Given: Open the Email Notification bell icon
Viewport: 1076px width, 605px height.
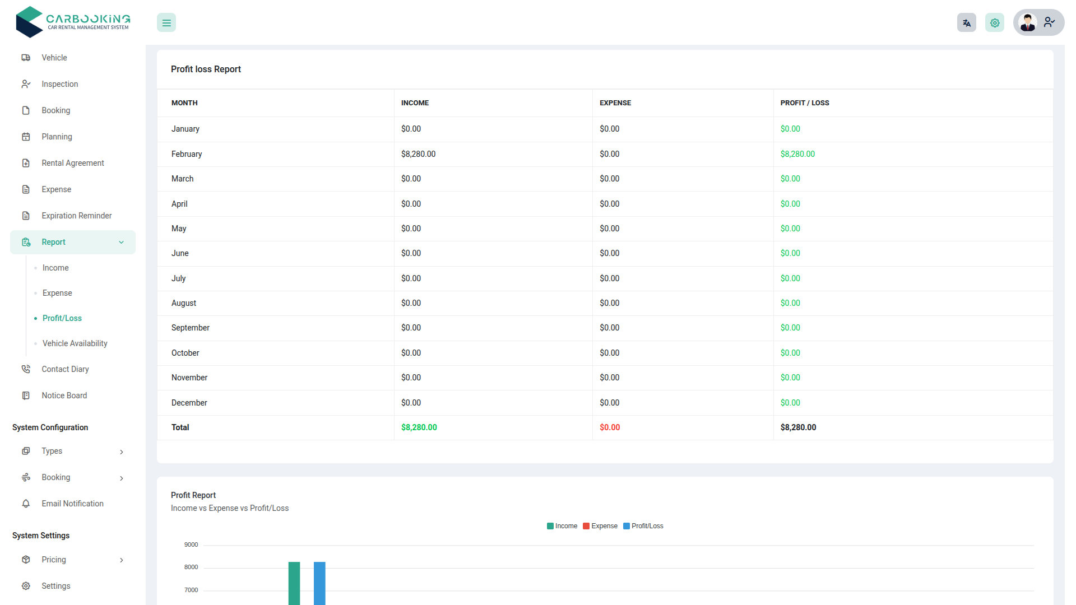Looking at the screenshot, I should click(x=26, y=504).
